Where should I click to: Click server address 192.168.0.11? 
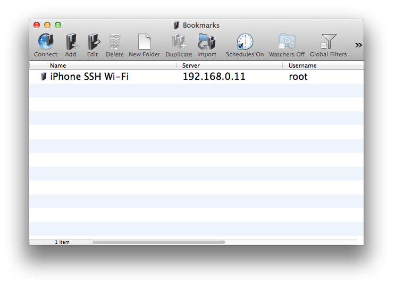point(214,77)
